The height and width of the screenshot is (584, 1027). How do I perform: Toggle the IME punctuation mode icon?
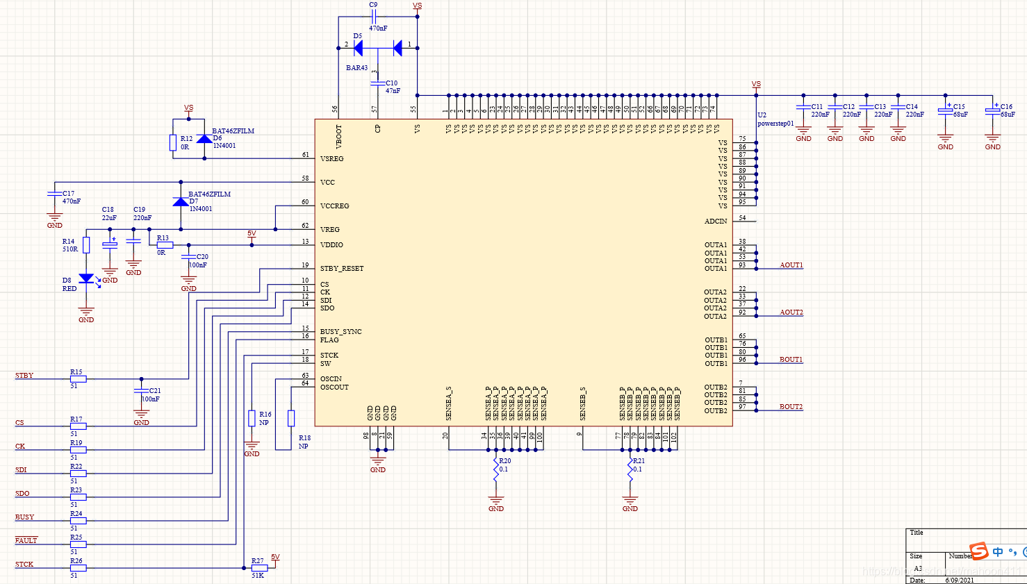click(1012, 553)
